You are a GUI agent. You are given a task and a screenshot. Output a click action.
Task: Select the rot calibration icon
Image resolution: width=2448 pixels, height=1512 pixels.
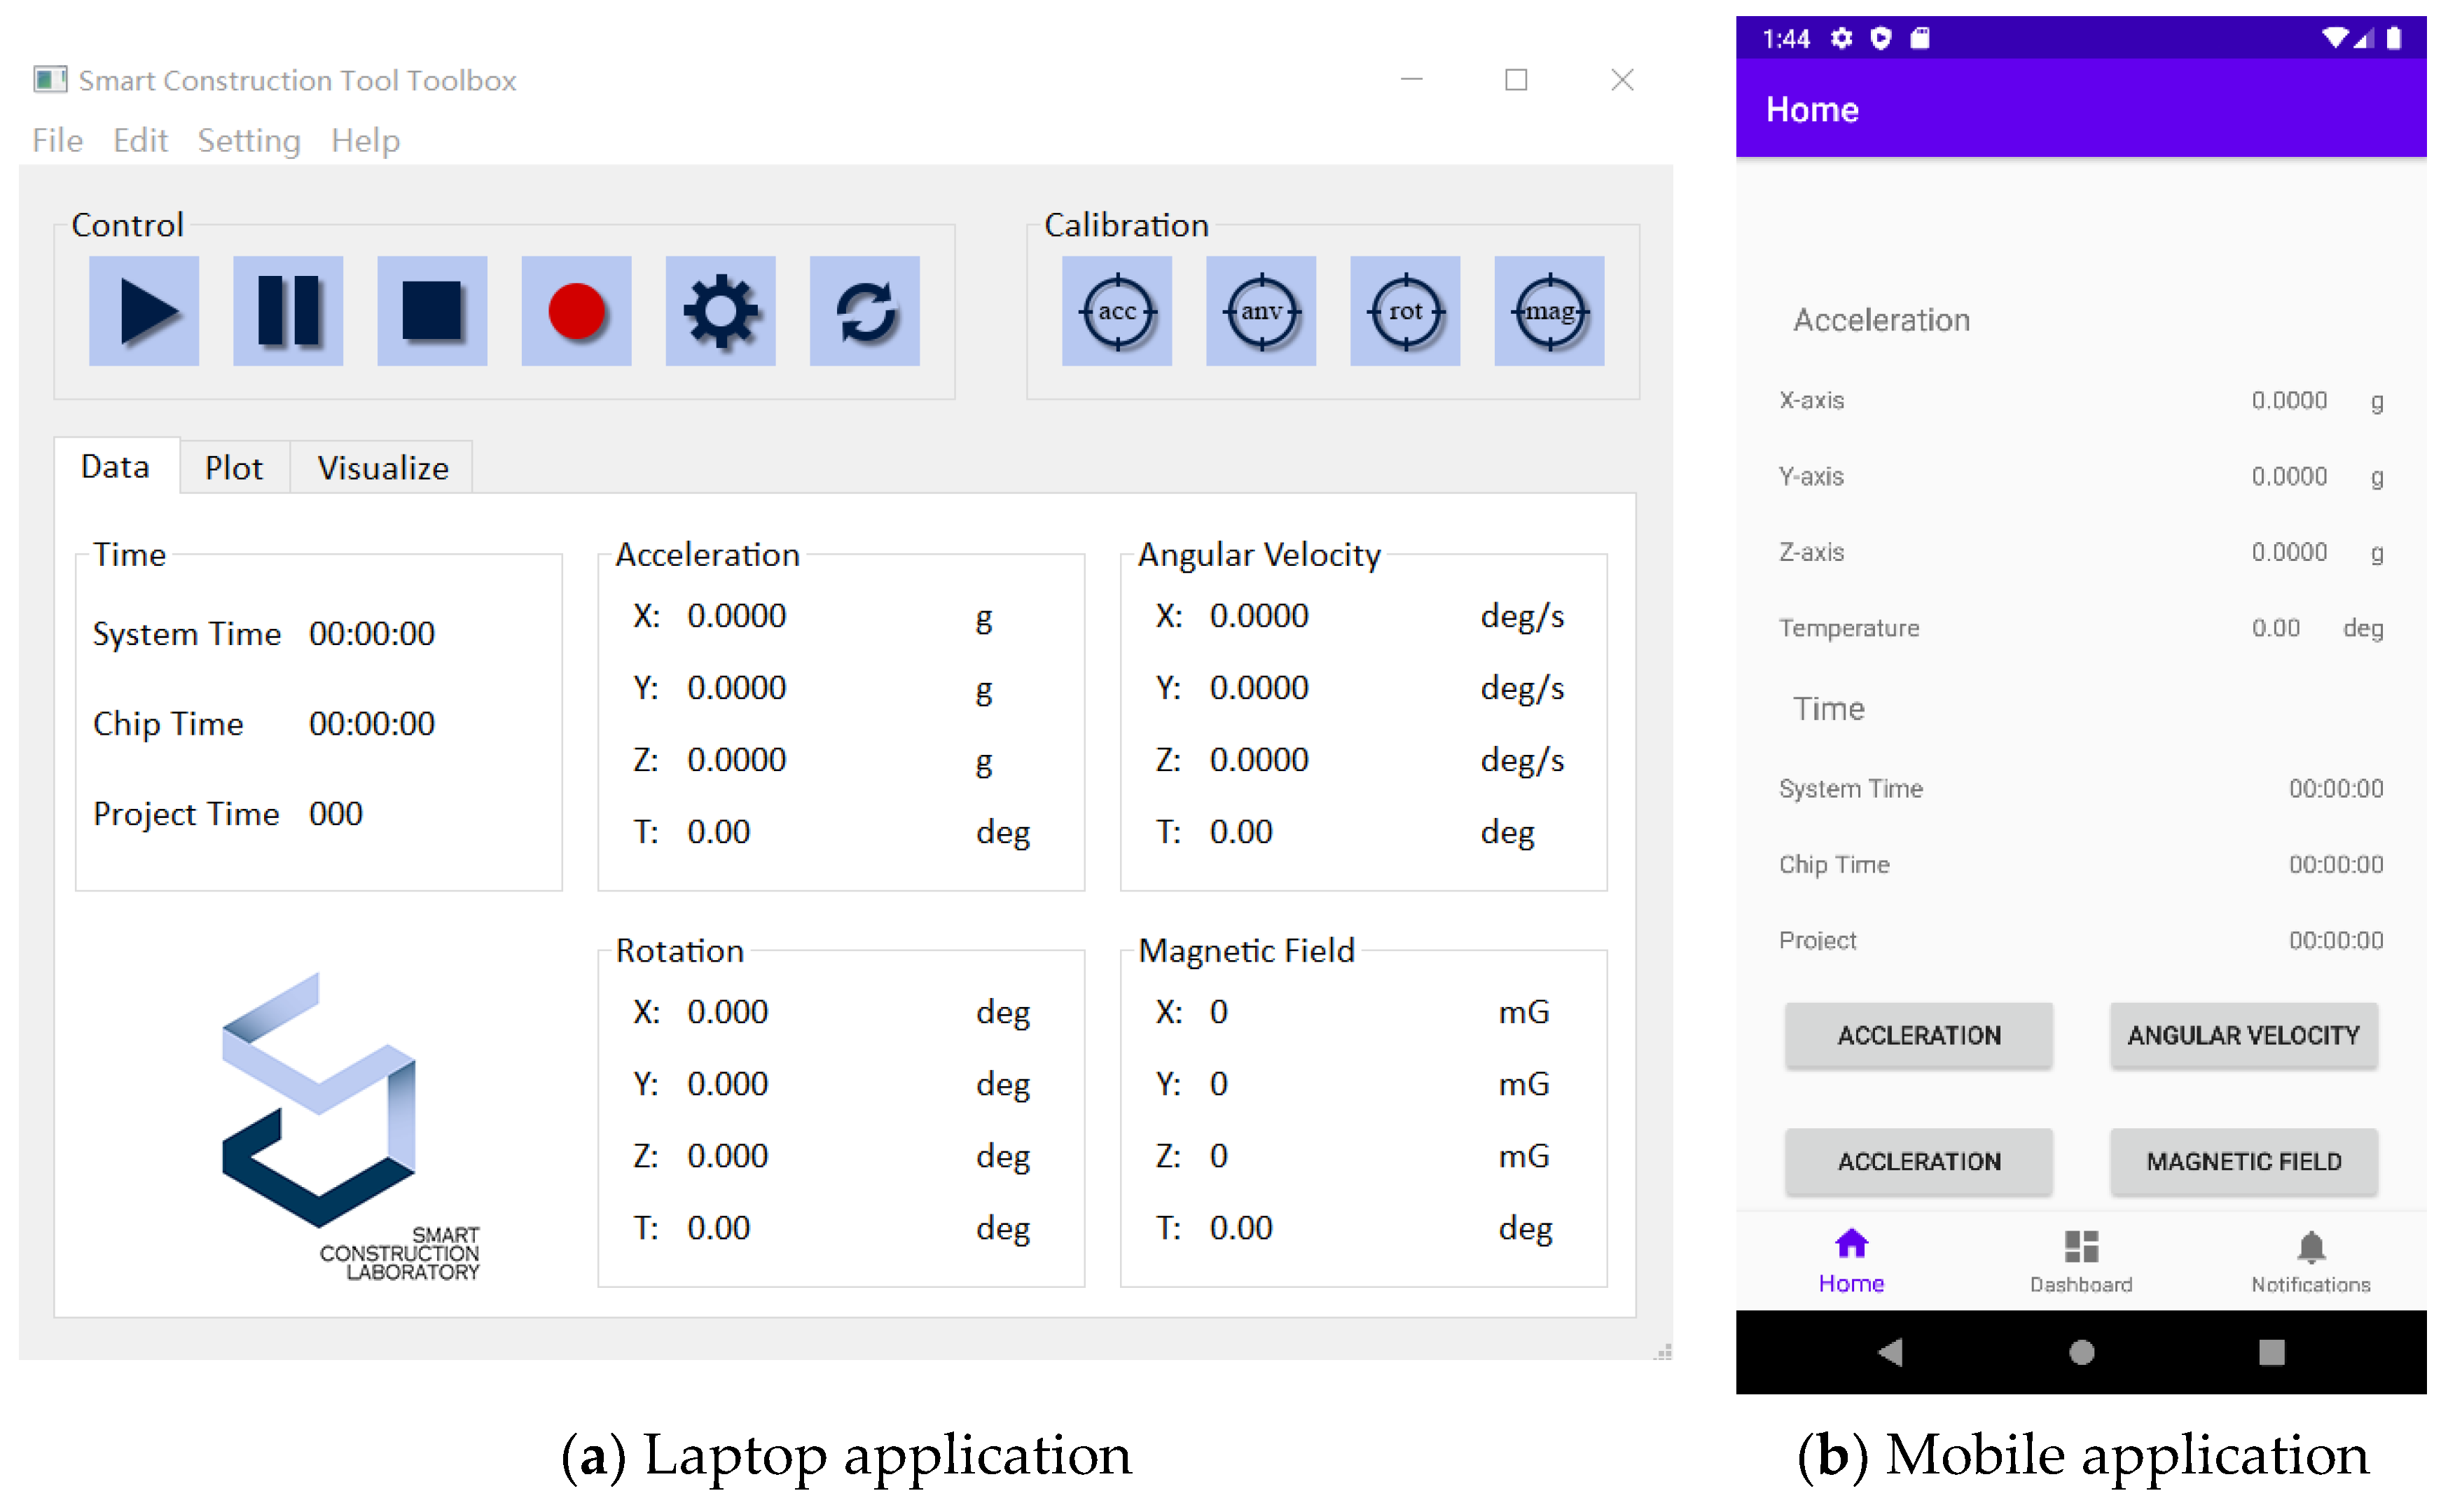click(x=1404, y=311)
